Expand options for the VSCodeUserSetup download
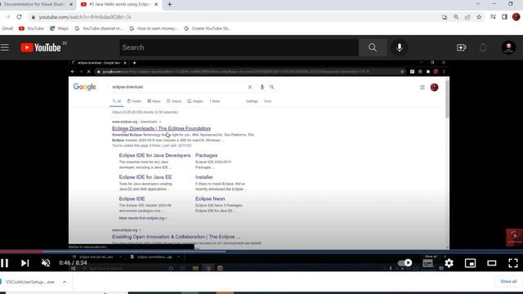The image size is (523, 294). pyautogui.click(x=65, y=282)
